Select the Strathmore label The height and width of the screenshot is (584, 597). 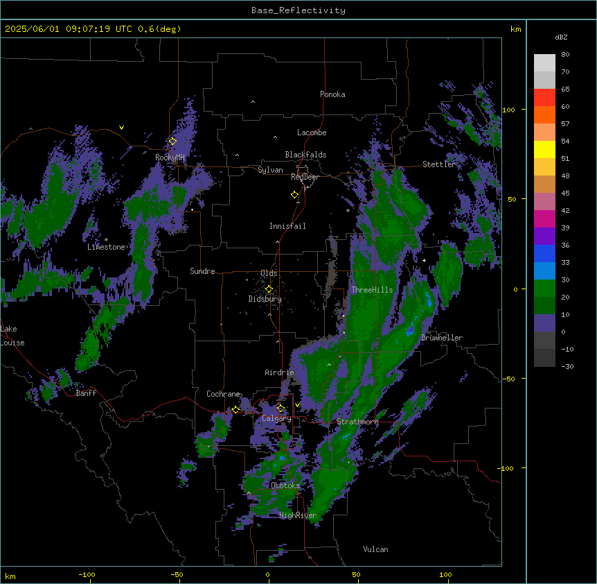357,422
